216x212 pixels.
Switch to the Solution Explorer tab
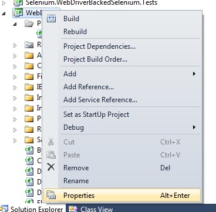[x=33, y=208]
